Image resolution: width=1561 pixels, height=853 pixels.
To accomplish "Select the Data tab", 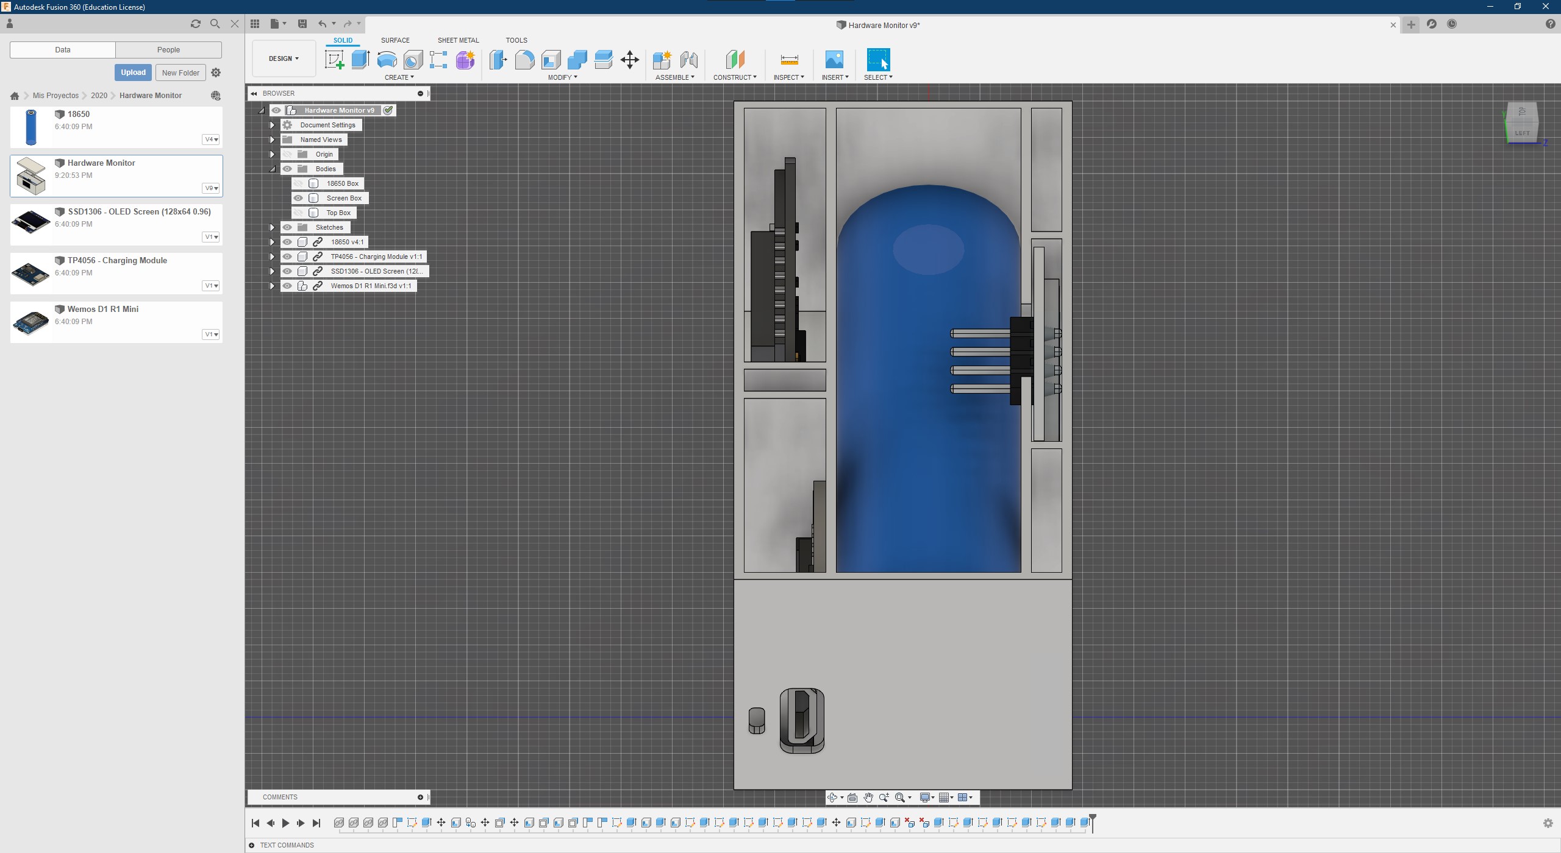I will click(63, 50).
